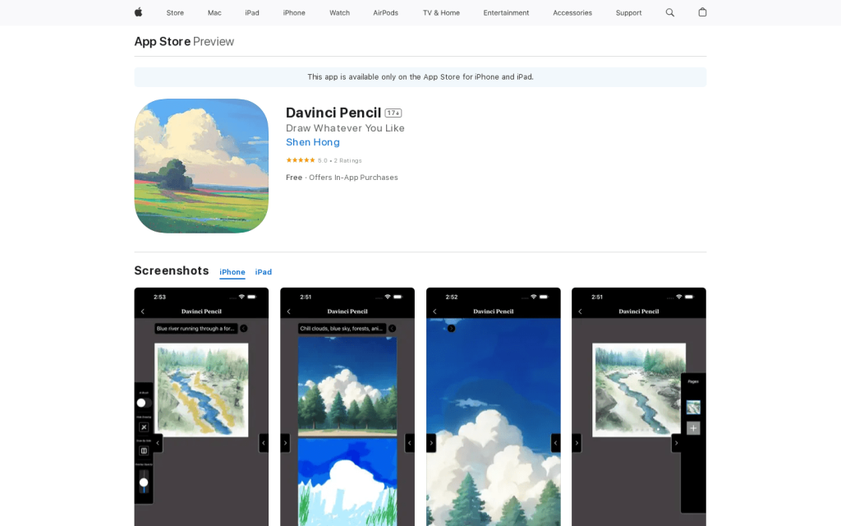Screen dimensions: 841x526
Task: Click the arrow button beside the Chill clouds prompt
Action: click(392, 329)
